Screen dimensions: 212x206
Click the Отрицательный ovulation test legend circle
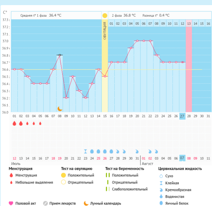click(x=63, y=182)
